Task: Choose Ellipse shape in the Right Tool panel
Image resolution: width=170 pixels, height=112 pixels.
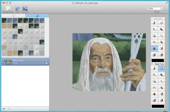Action: (161, 100)
